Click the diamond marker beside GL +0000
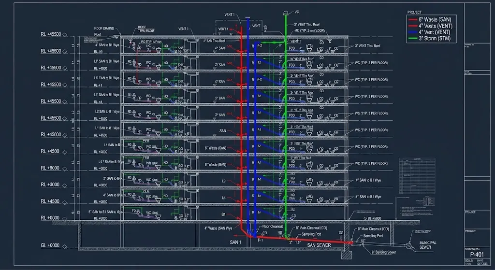 pos(65,247)
